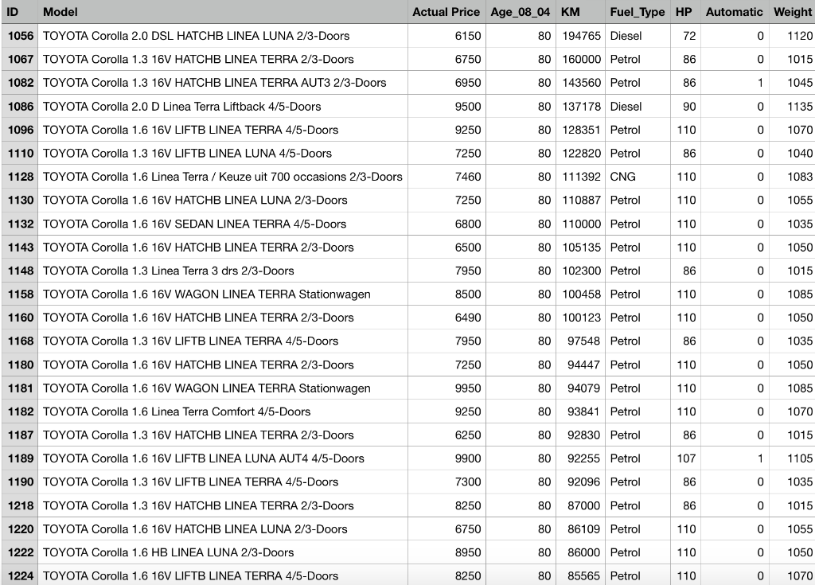Click the KM cell 194765
815x585 pixels.
[580, 36]
